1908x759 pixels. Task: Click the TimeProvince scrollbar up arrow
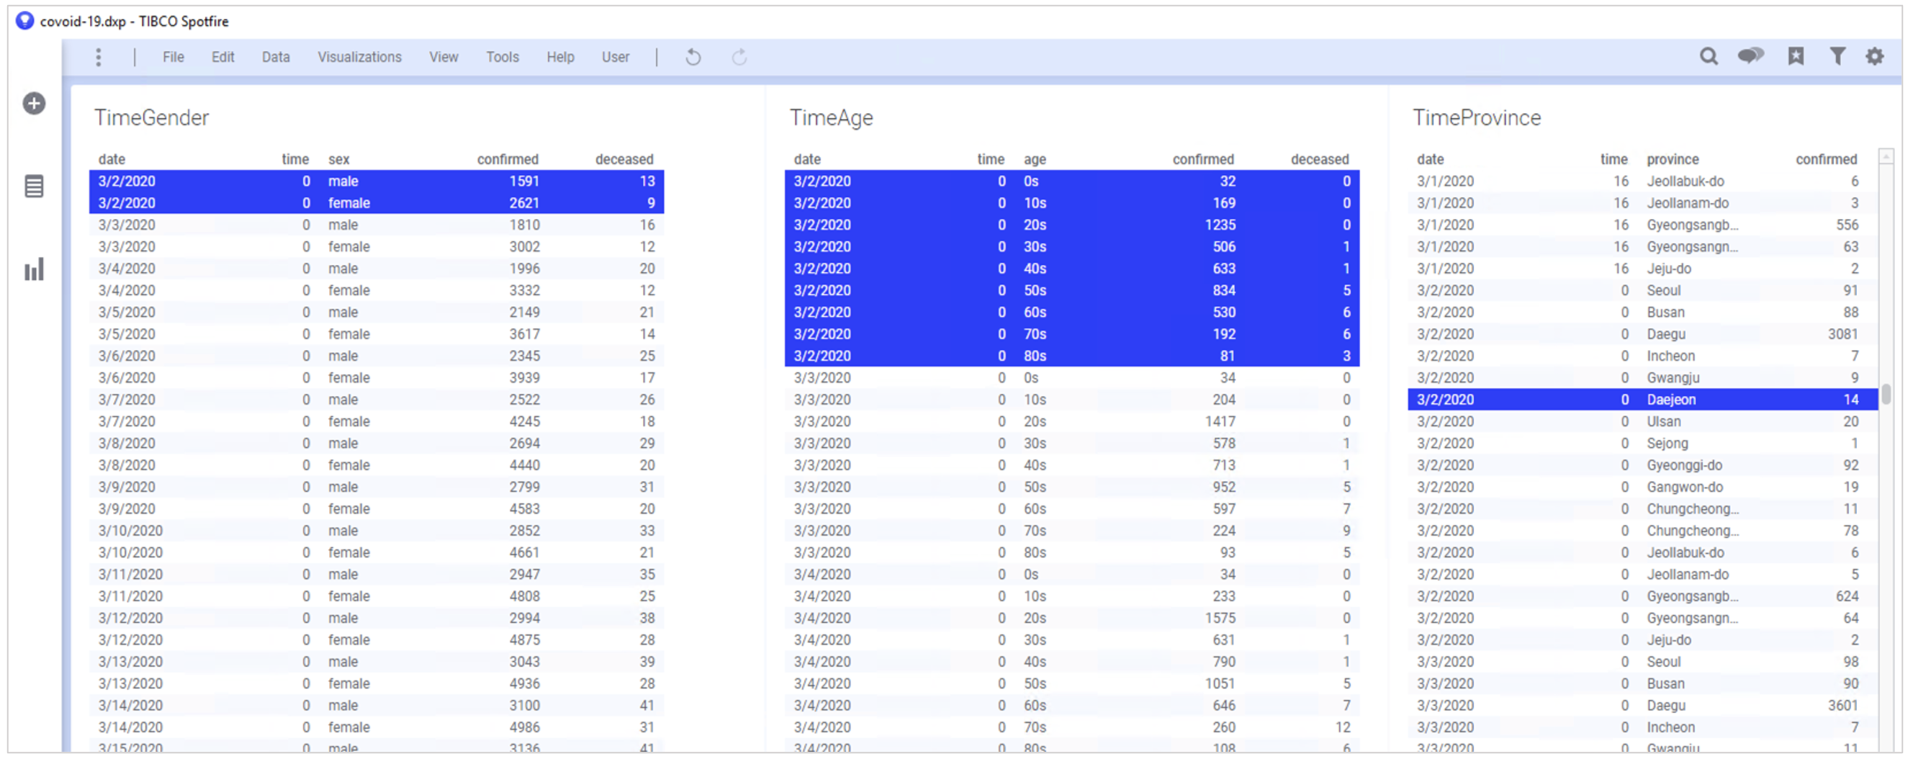(1886, 156)
